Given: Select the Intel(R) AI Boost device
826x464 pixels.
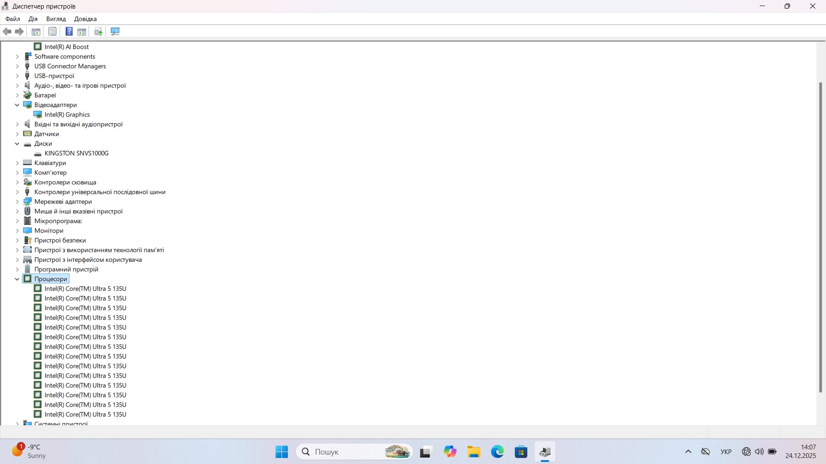Looking at the screenshot, I should click(x=66, y=47).
